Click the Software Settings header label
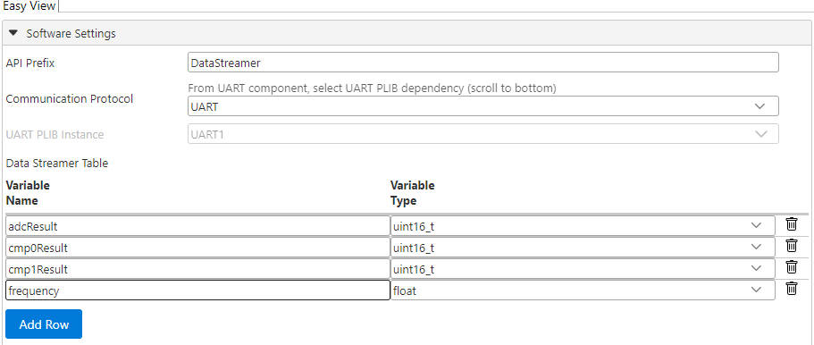The width and height of the screenshot is (814, 345). [71, 34]
